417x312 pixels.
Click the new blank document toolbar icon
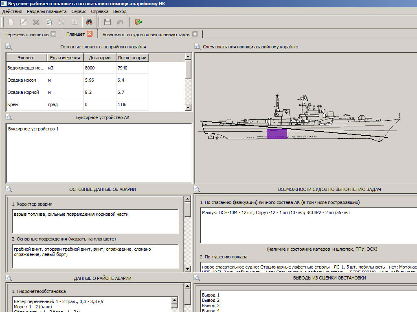tap(11, 22)
